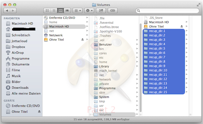Screen dimensions: 203x124
Task: Click the GERÄTE sidebar heading
Action: (9, 101)
